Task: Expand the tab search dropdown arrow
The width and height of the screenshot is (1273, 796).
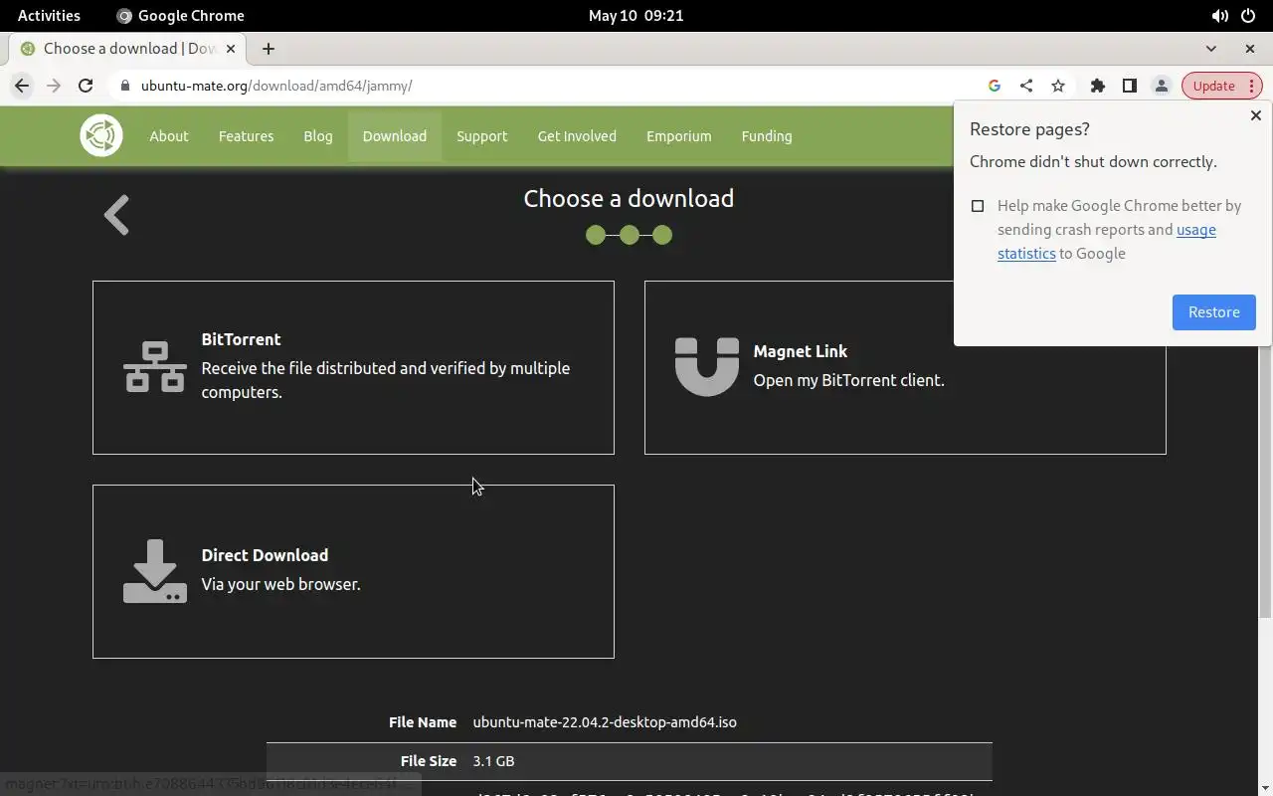Action: click(x=1210, y=48)
